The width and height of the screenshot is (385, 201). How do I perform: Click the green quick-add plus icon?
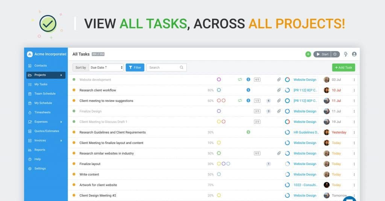click(x=308, y=54)
